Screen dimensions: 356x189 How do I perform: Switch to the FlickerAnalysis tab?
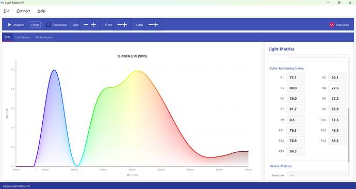pos(44,37)
